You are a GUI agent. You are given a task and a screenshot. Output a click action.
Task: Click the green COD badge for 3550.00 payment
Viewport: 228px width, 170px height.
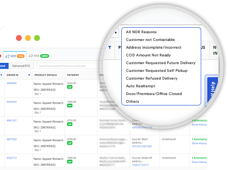(69, 87)
